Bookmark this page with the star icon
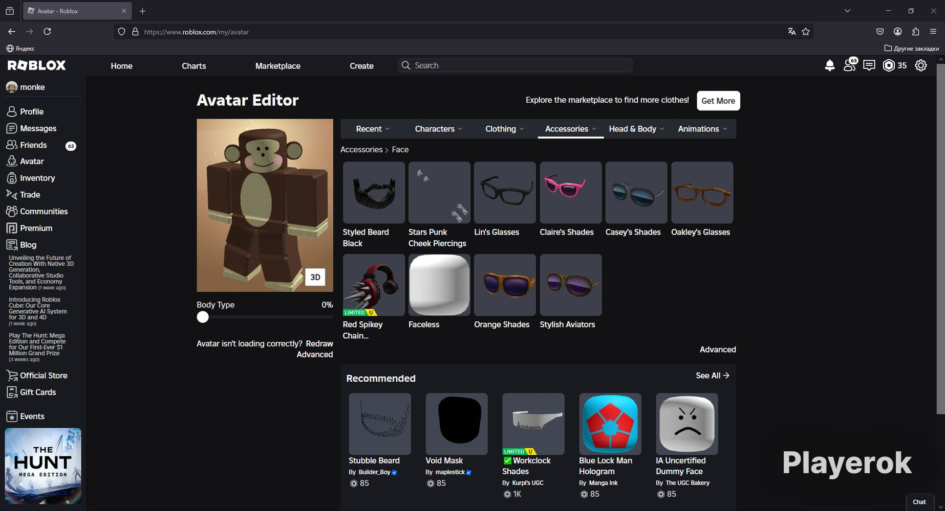Screen dimensions: 945x511 (806, 32)
